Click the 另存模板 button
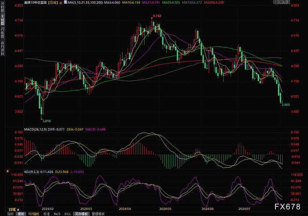 [81, 214]
